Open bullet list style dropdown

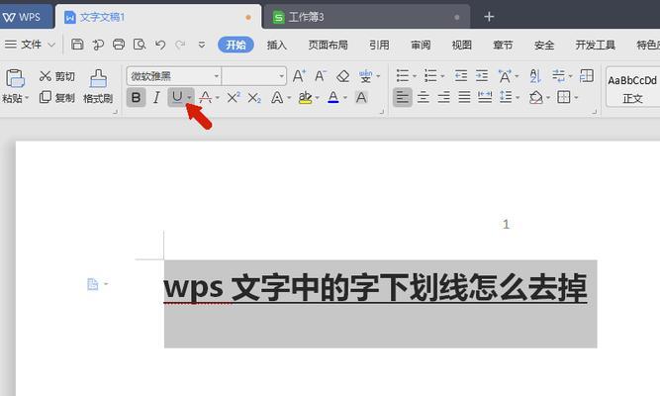point(415,76)
